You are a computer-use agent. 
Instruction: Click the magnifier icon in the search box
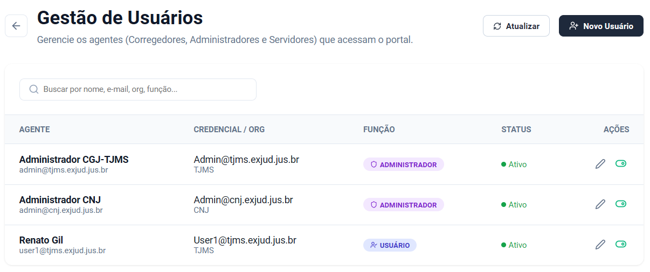coord(33,89)
